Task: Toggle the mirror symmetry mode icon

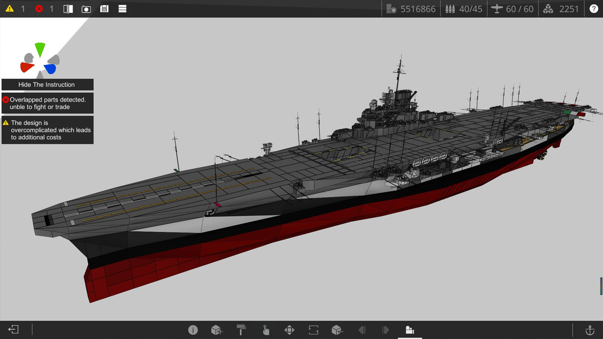Action: pos(68,9)
